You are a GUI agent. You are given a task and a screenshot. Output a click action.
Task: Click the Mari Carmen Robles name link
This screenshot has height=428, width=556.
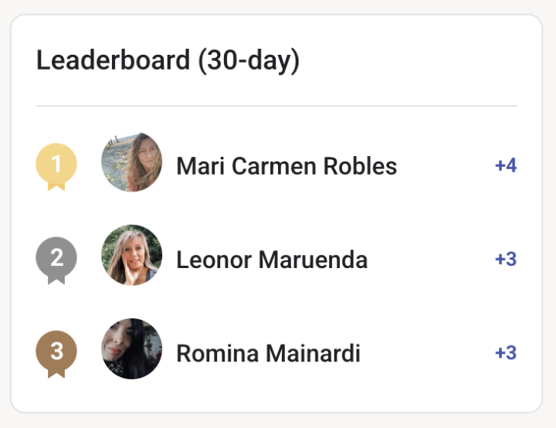pos(286,166)
